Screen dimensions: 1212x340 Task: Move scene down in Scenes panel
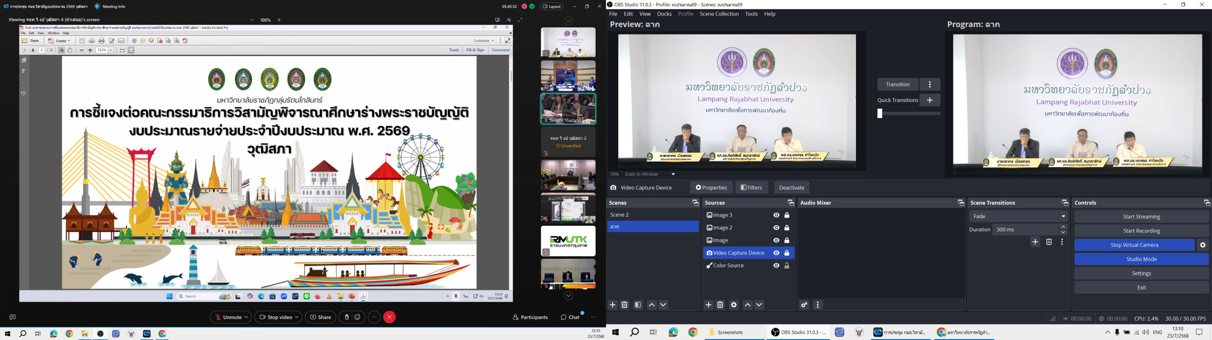point(663,305)
